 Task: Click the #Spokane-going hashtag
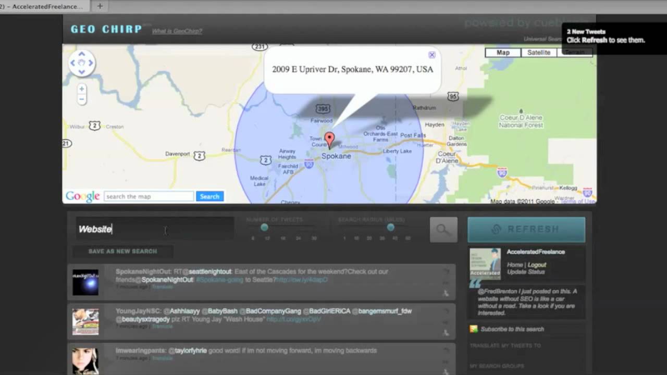[221, 280]
